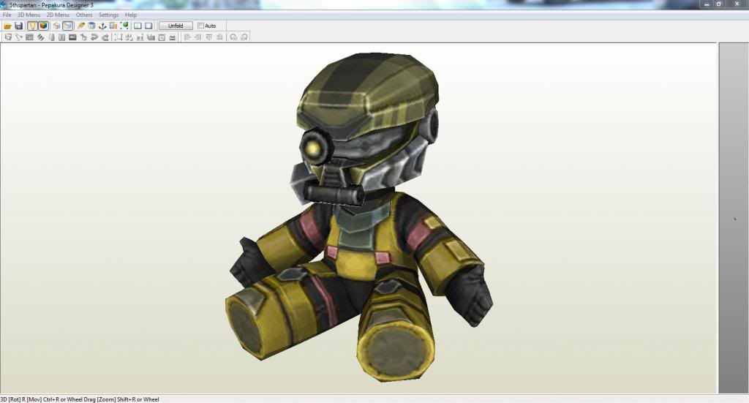Click the sixth icon in the lower toolbar
The width and height of the screenshot is (749, 403).
61,37
